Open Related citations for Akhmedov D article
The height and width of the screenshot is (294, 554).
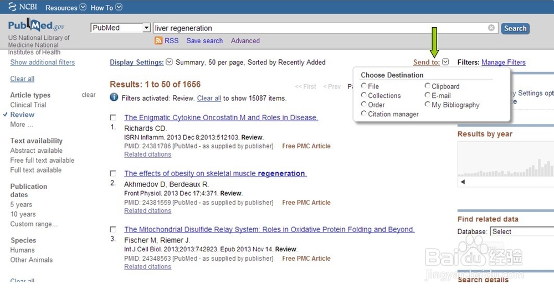click(x=148, y=211)
